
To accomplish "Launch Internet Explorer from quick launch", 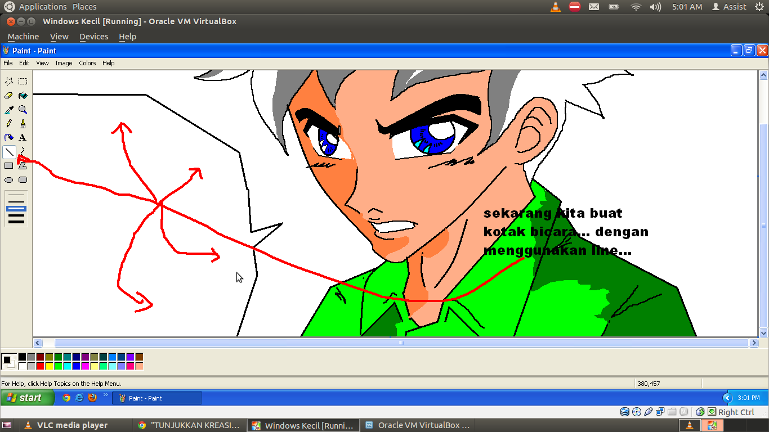I will coord(79,398).
